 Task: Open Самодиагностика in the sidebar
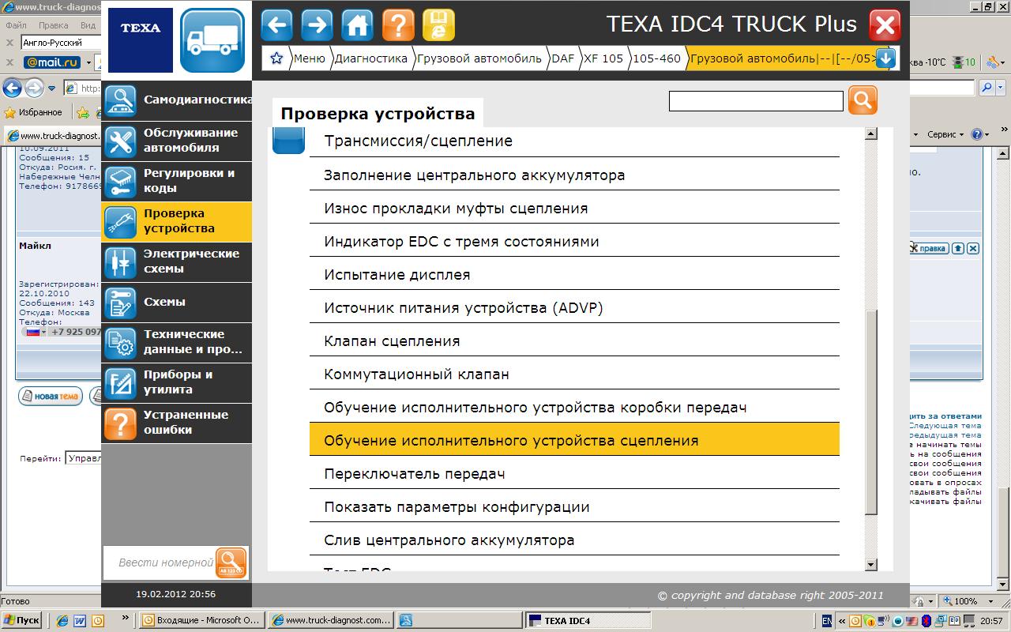(176, 100)
